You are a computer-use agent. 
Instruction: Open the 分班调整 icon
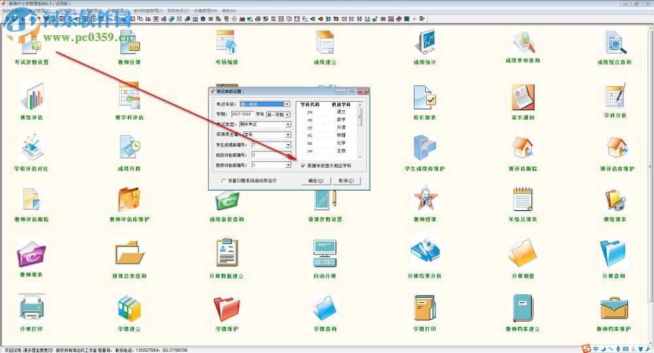pos(523,254)
